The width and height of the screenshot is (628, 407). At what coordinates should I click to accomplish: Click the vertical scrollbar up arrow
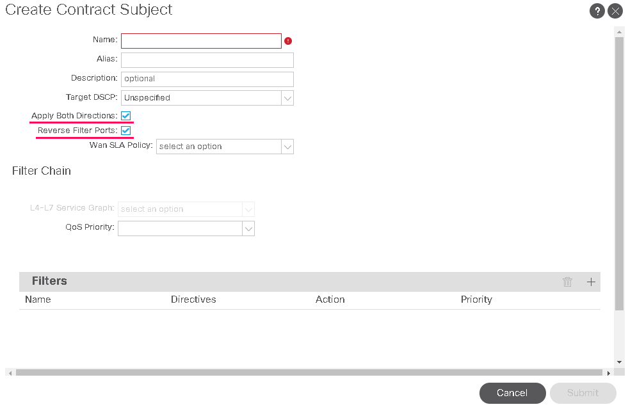pyautogui.click(x=619, y=32)
